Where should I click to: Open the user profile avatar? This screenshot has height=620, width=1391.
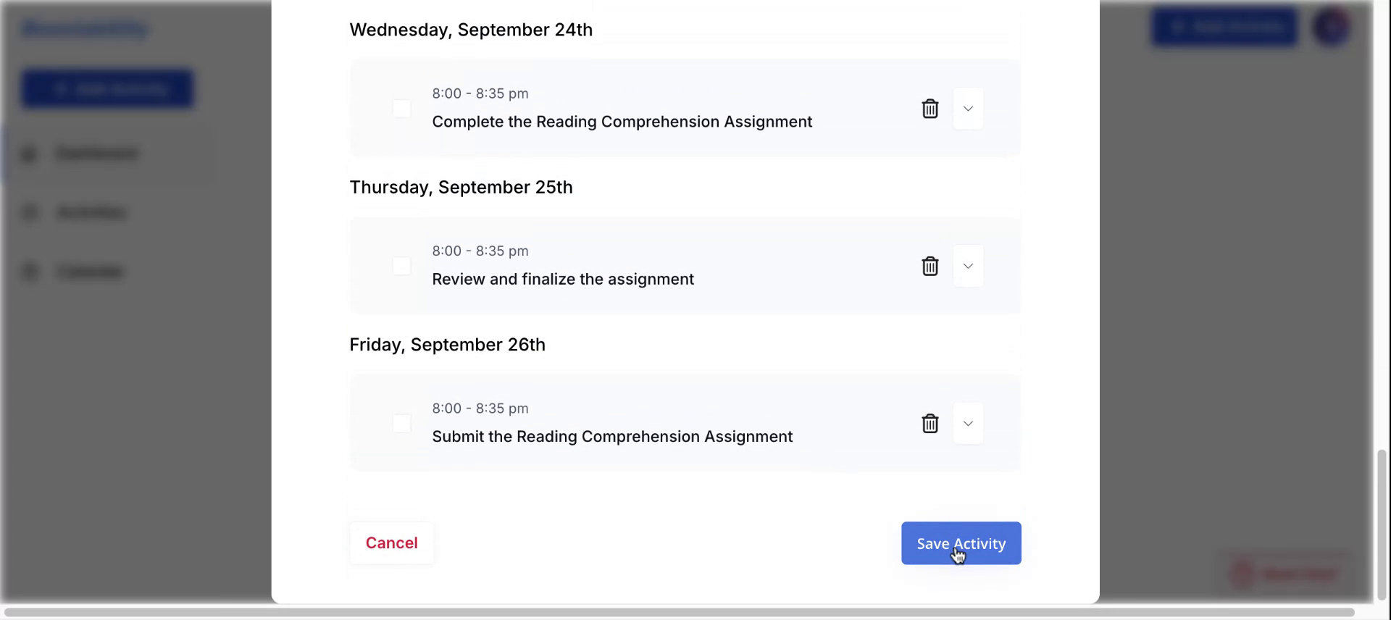click(1331, 28)
